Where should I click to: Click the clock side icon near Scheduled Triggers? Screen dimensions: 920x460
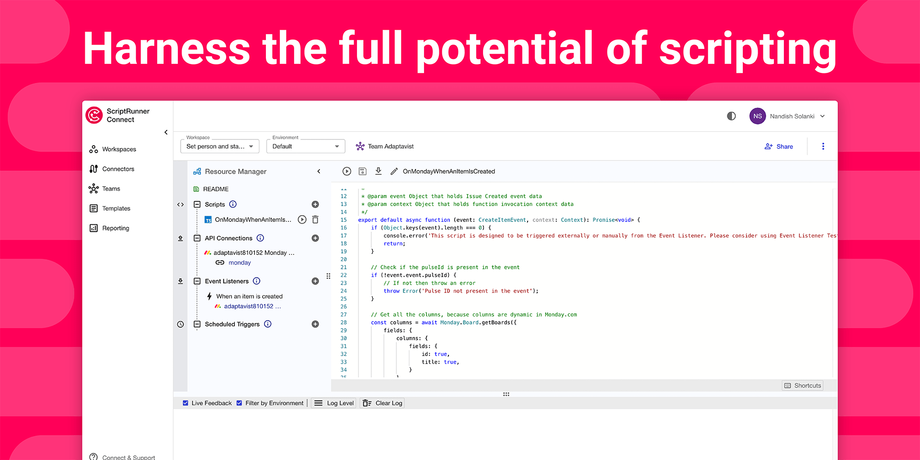pyautogui.click(x=181, y=324)
